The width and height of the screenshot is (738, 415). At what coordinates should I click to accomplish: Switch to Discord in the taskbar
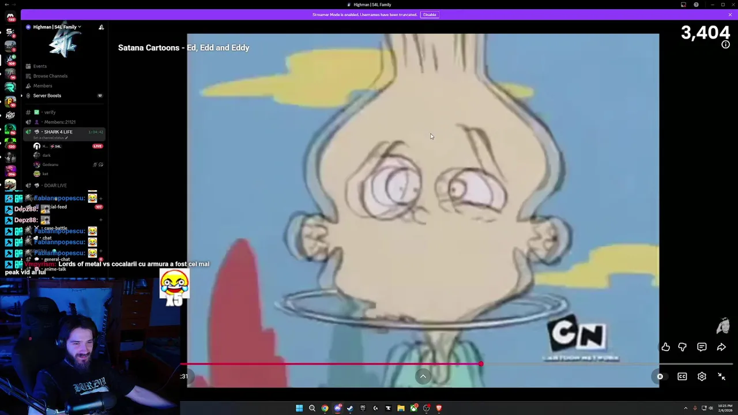coord(338,408)
